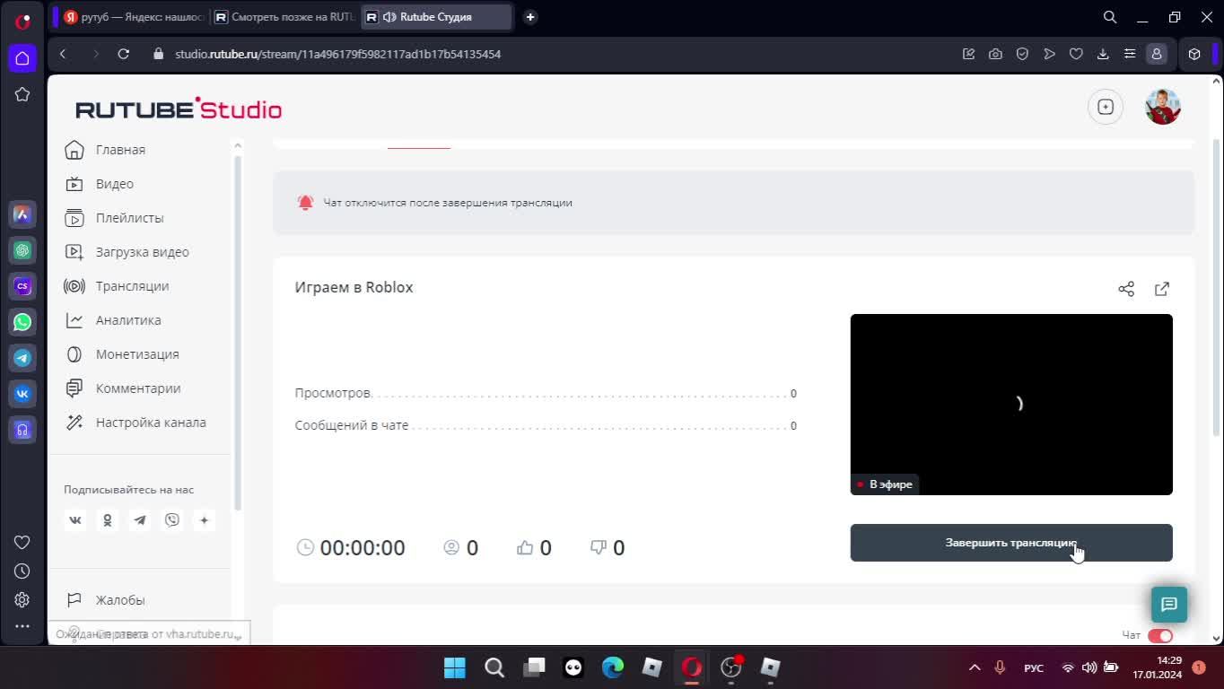
Task: Open the Главная menu item
Action: pos(120,150)
